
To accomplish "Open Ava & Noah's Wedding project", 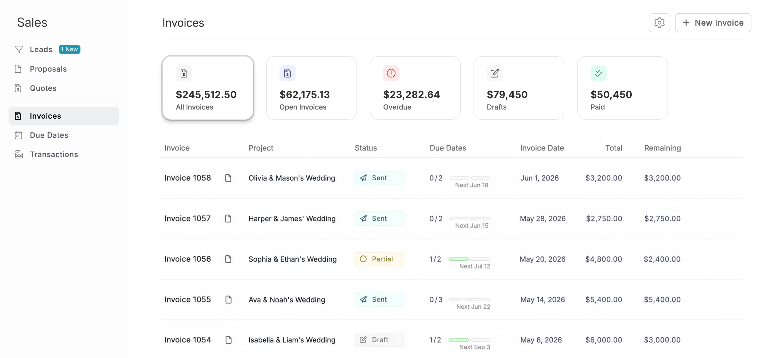I will pos(286,299).
